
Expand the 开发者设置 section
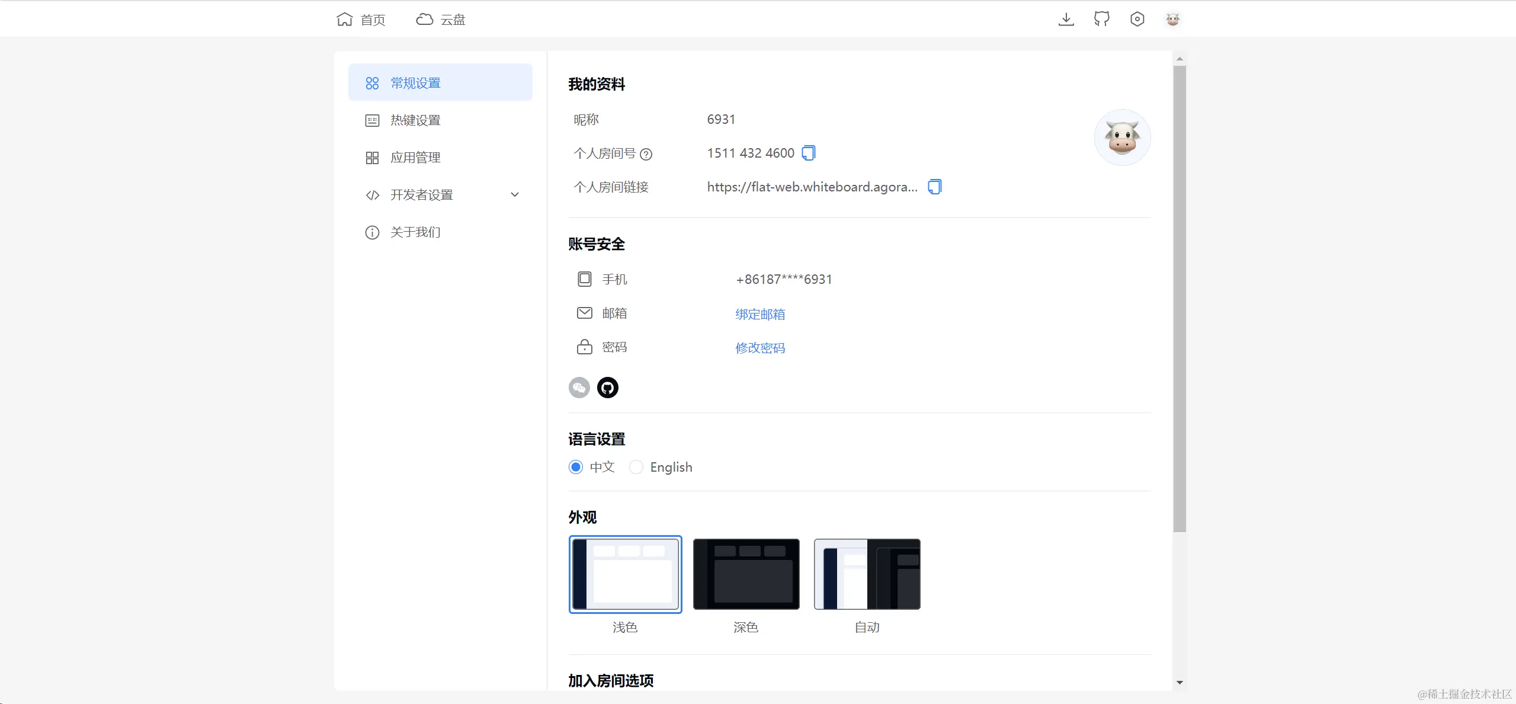tap(441, 194)
